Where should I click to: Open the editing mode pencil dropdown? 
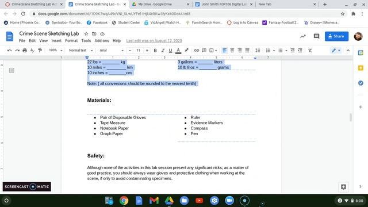[336, 51]
